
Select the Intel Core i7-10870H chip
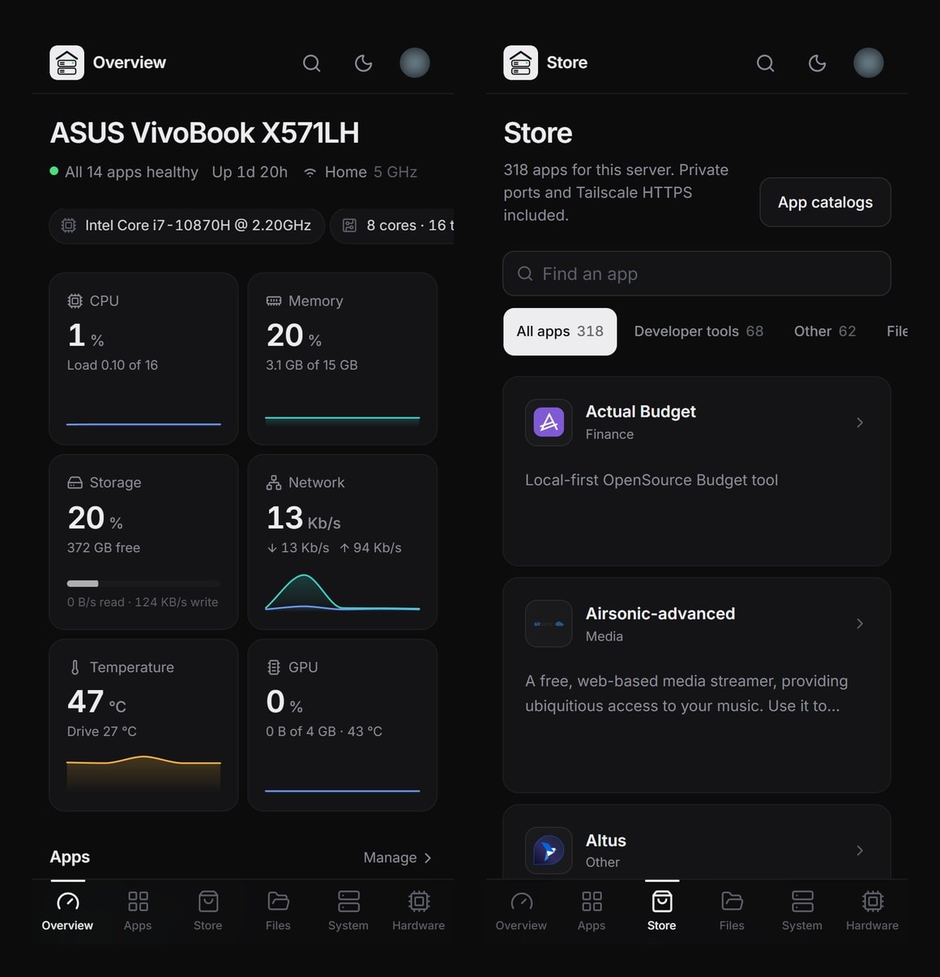click(186, 225)
